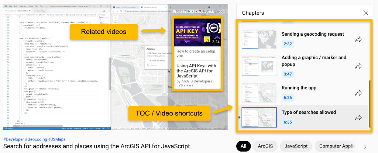Click the 'Zoom to' popup action
378x153 pixels.
(x=152, y=65)
